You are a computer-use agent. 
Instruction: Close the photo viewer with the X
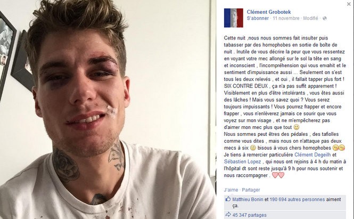[349, 4]
